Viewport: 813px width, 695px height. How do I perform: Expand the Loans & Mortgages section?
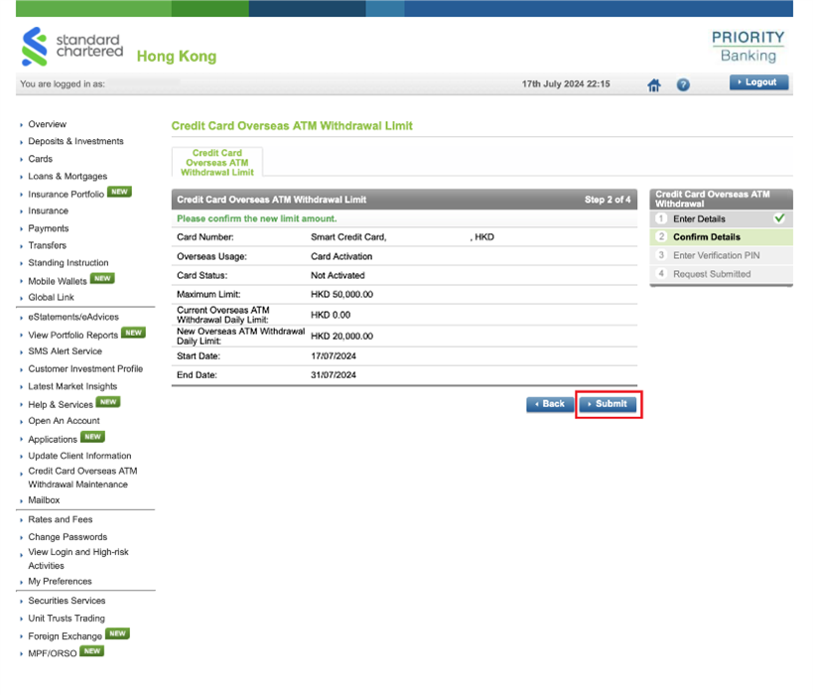pos(67,177)
